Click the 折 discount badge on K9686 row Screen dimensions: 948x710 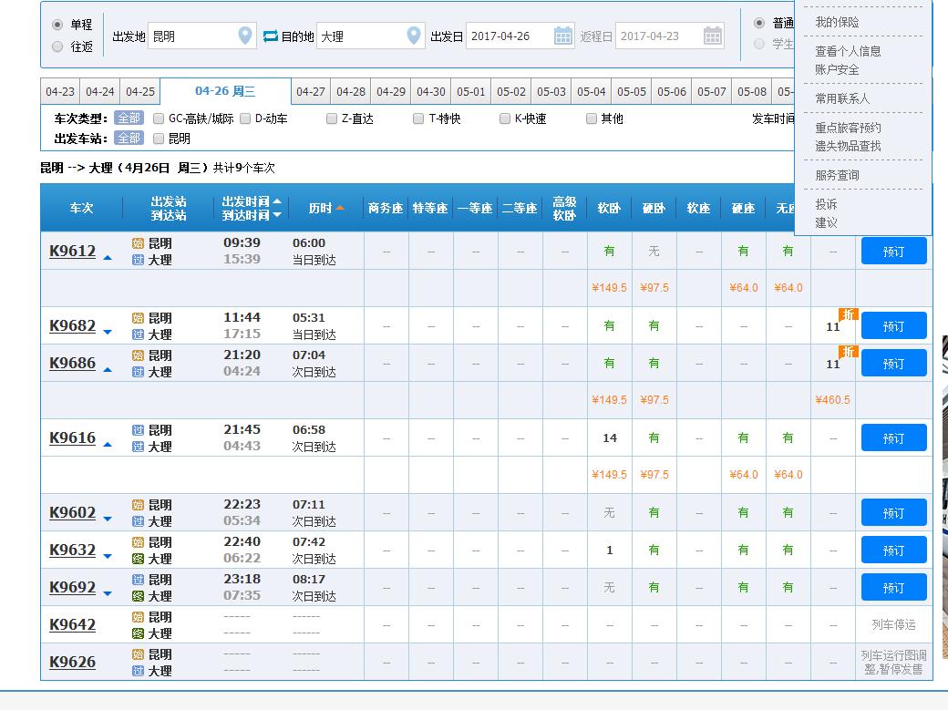coord(849,352)
